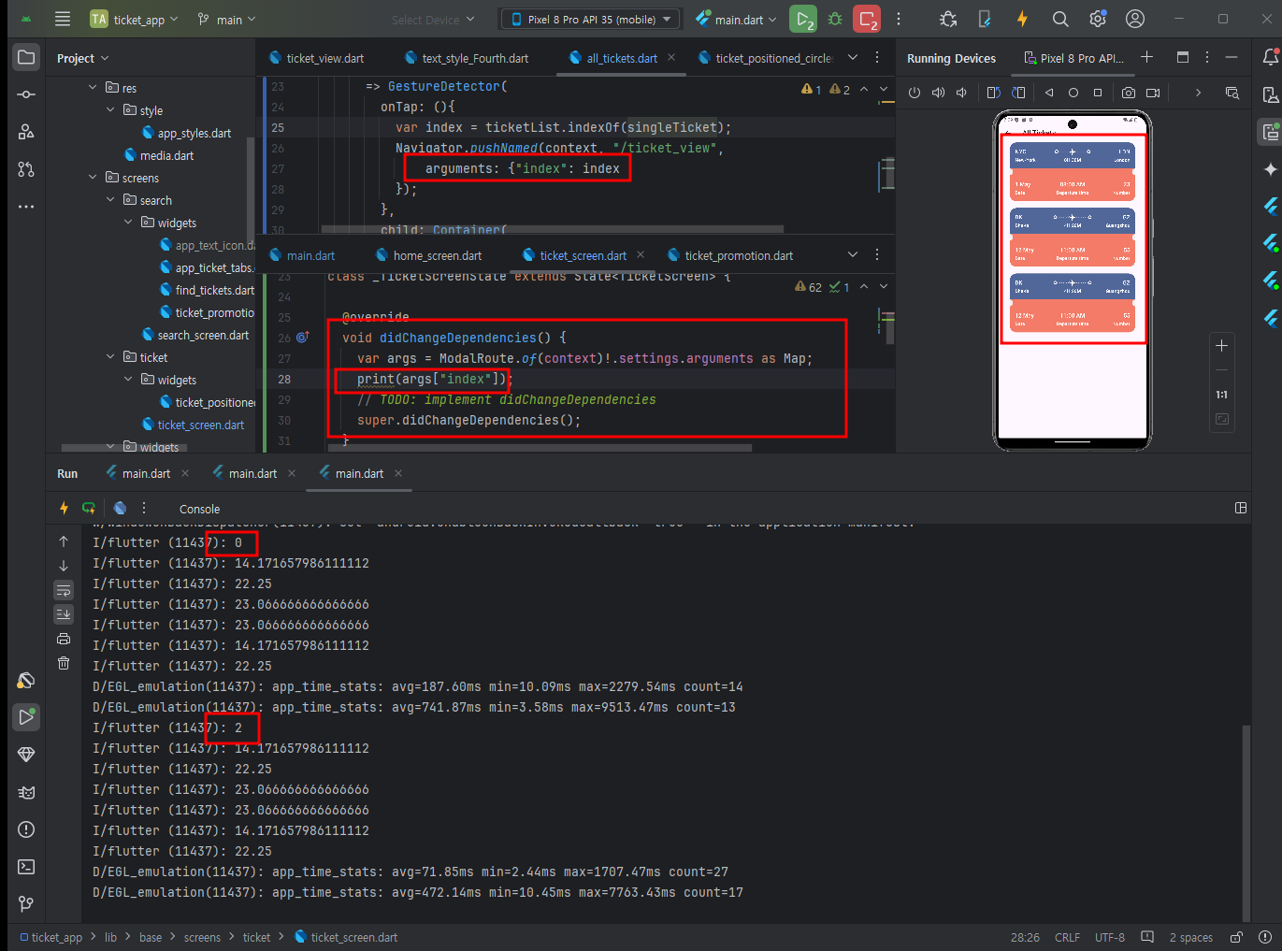This screenshot has width=1282, height=951.
Task: Open the Structure tool window
Action: click(26, 132)
